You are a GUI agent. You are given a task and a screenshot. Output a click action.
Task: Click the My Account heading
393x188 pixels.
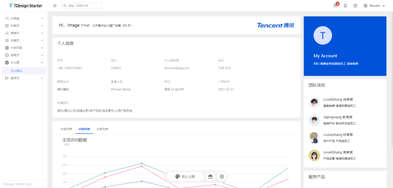coord(325,56)
